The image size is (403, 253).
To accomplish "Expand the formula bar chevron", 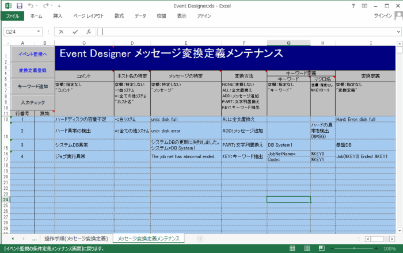I will click(398, 32).
